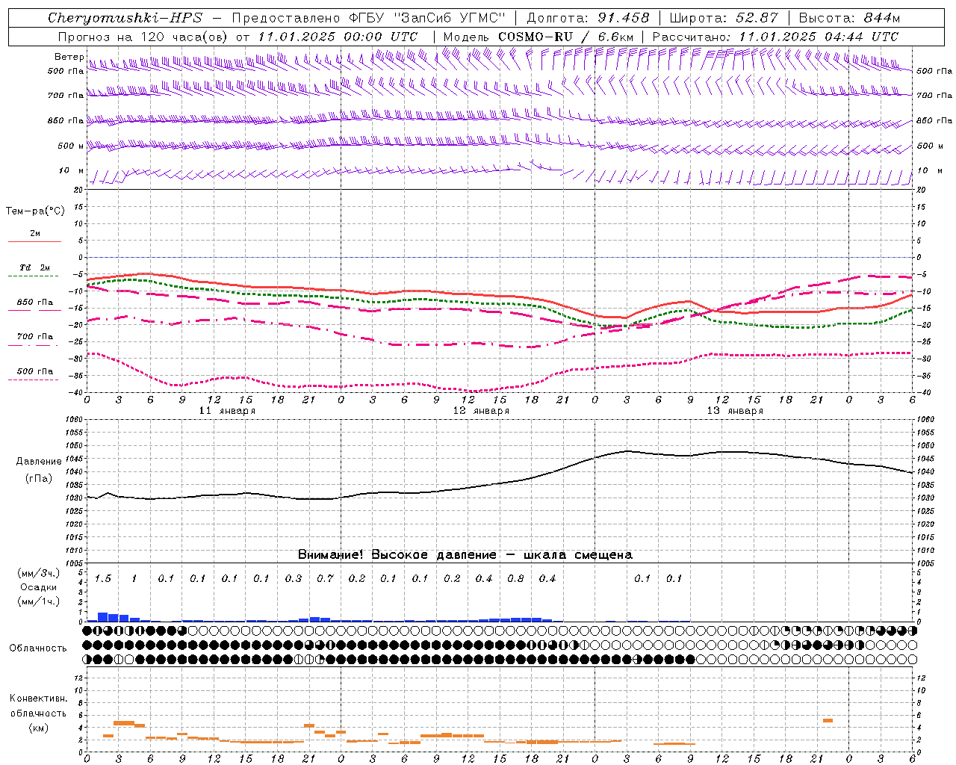
Task: Click the Осадки precipitation label
Action: [x=39, y=587]
